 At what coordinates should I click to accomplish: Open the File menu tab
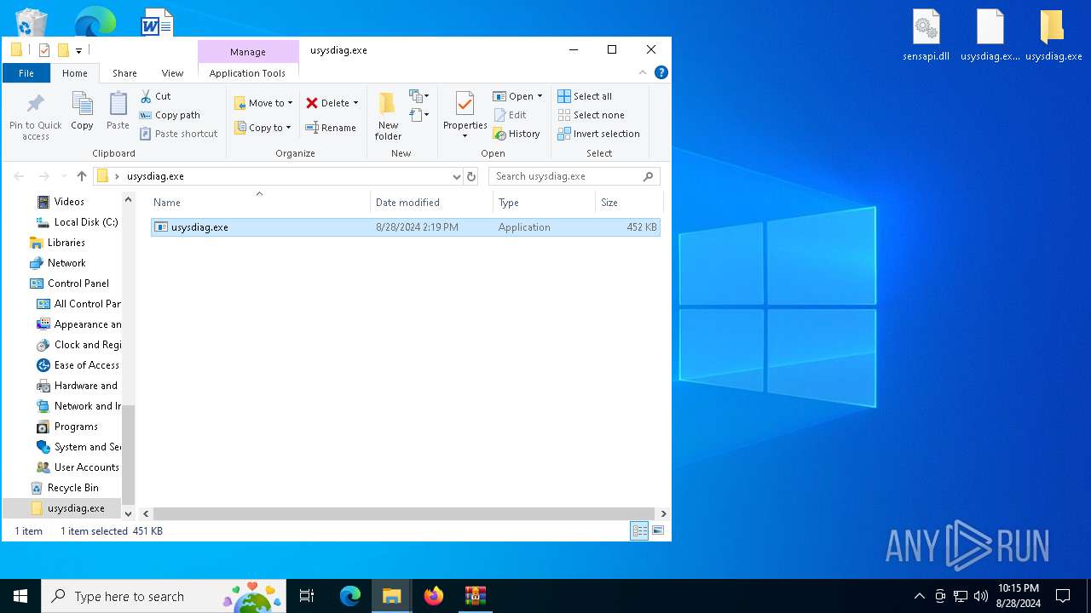26,73
